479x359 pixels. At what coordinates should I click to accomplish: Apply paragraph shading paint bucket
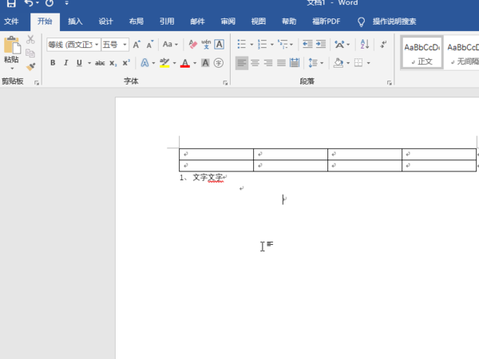point(338,63)
